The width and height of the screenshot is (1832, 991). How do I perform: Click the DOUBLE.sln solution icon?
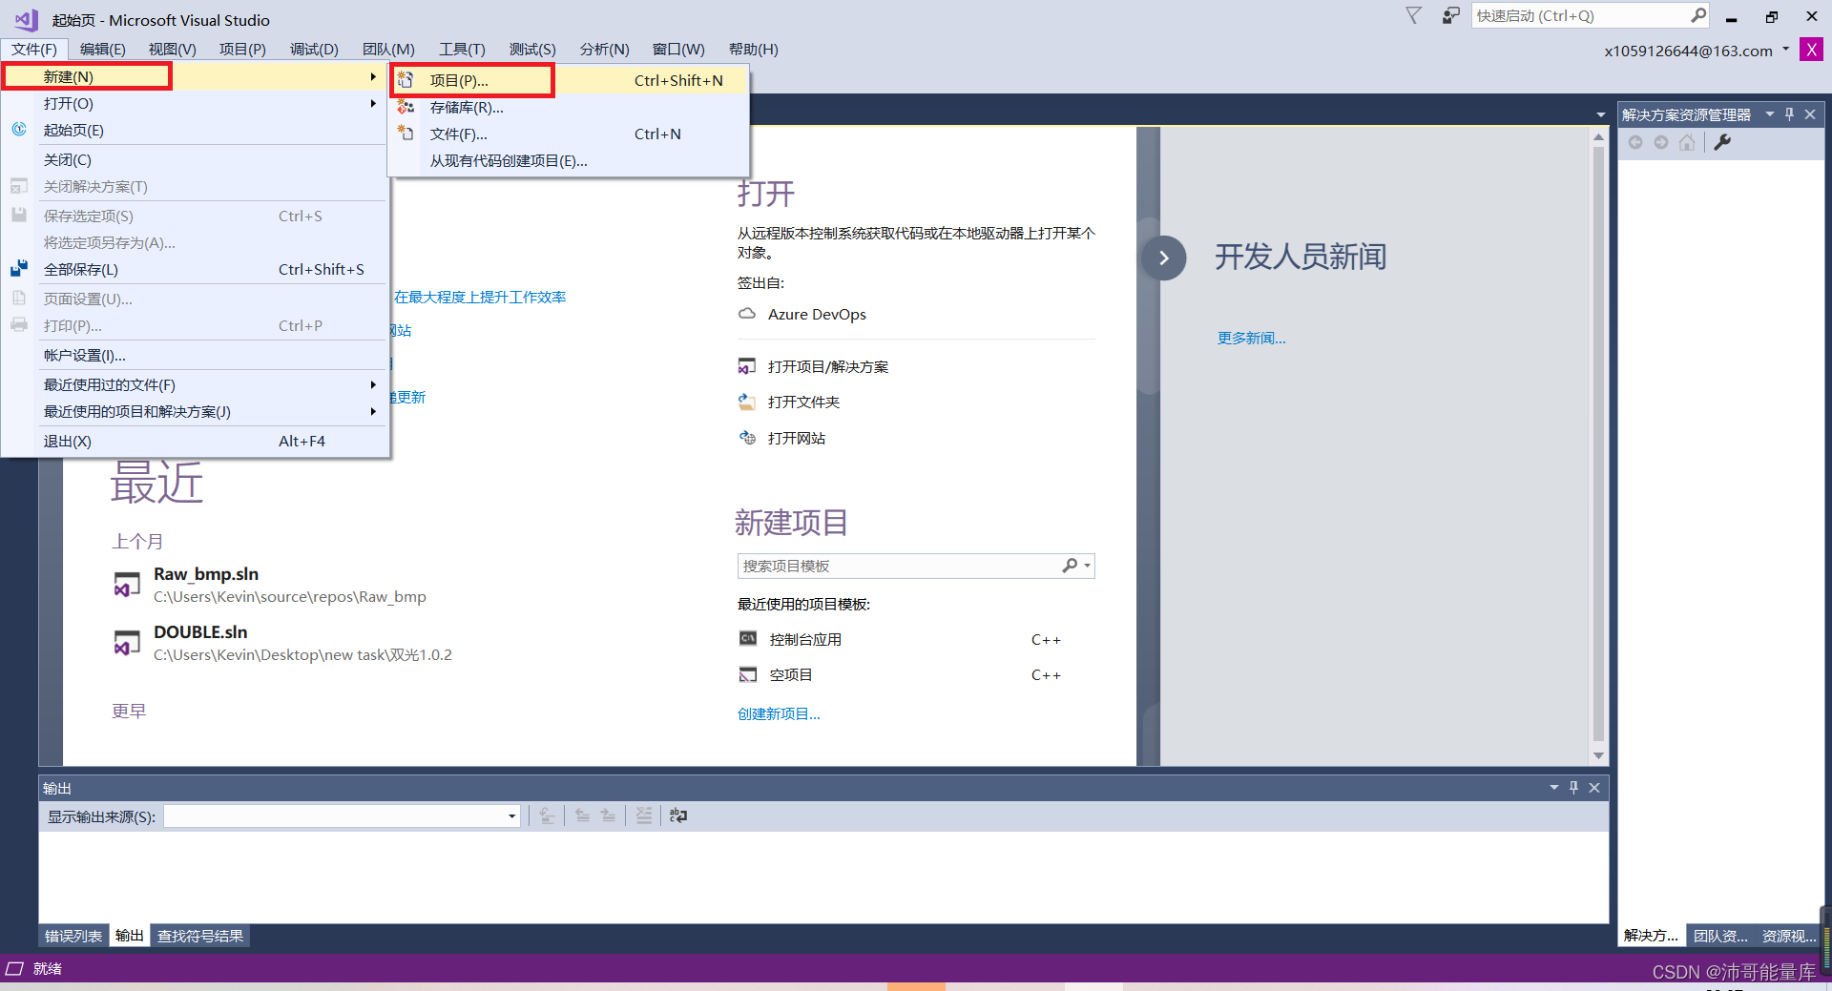click(x=127, y=643)
